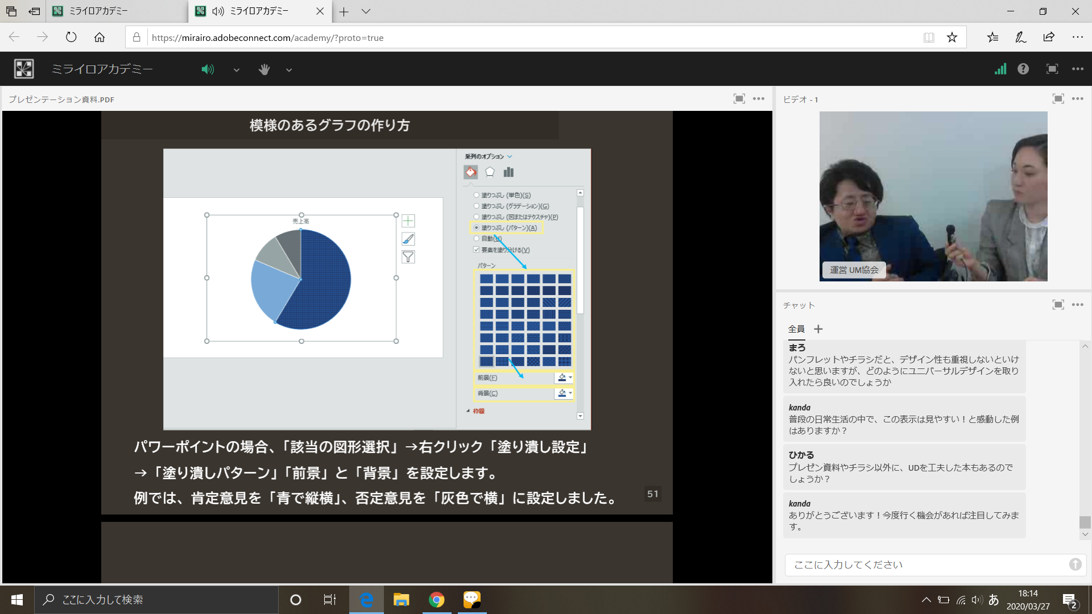
Task: Open the yellow chat app on taskbar
Action: coord(471,600)
